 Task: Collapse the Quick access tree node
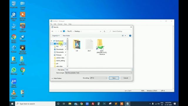[x=51, y=41]
